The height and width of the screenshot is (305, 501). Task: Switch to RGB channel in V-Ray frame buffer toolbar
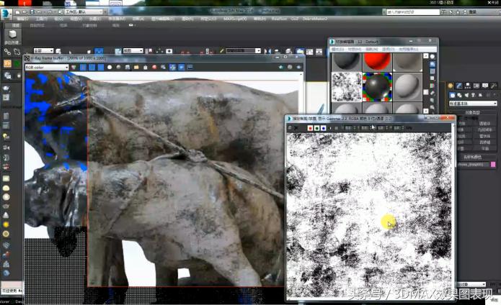(74, 67)
